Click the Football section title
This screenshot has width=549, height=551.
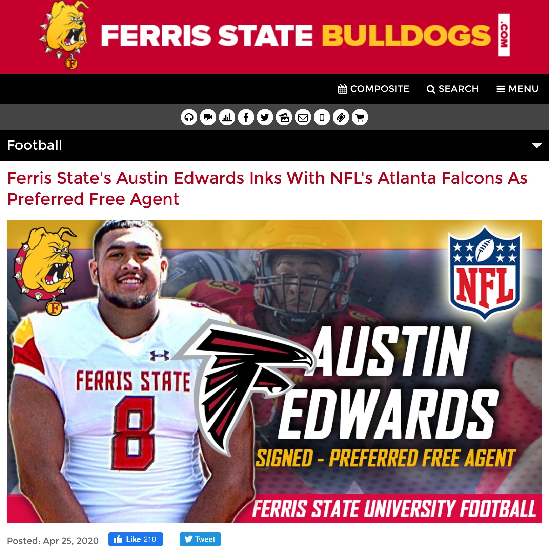(x=35, y=145)
